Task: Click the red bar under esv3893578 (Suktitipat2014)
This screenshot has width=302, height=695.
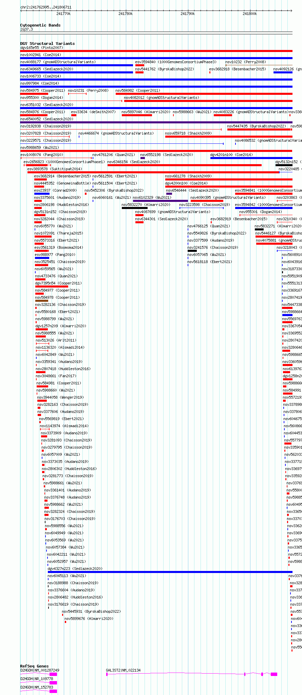Action: point(153,172)
